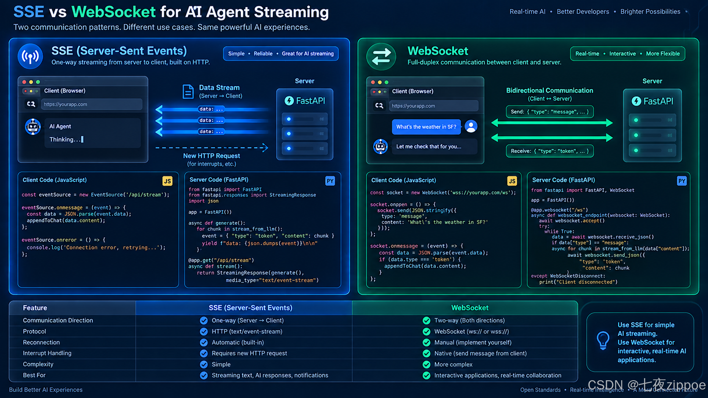Click the user avatar next to weather question
The width and height of the screenshot is (708, 398).
[471, 126]
